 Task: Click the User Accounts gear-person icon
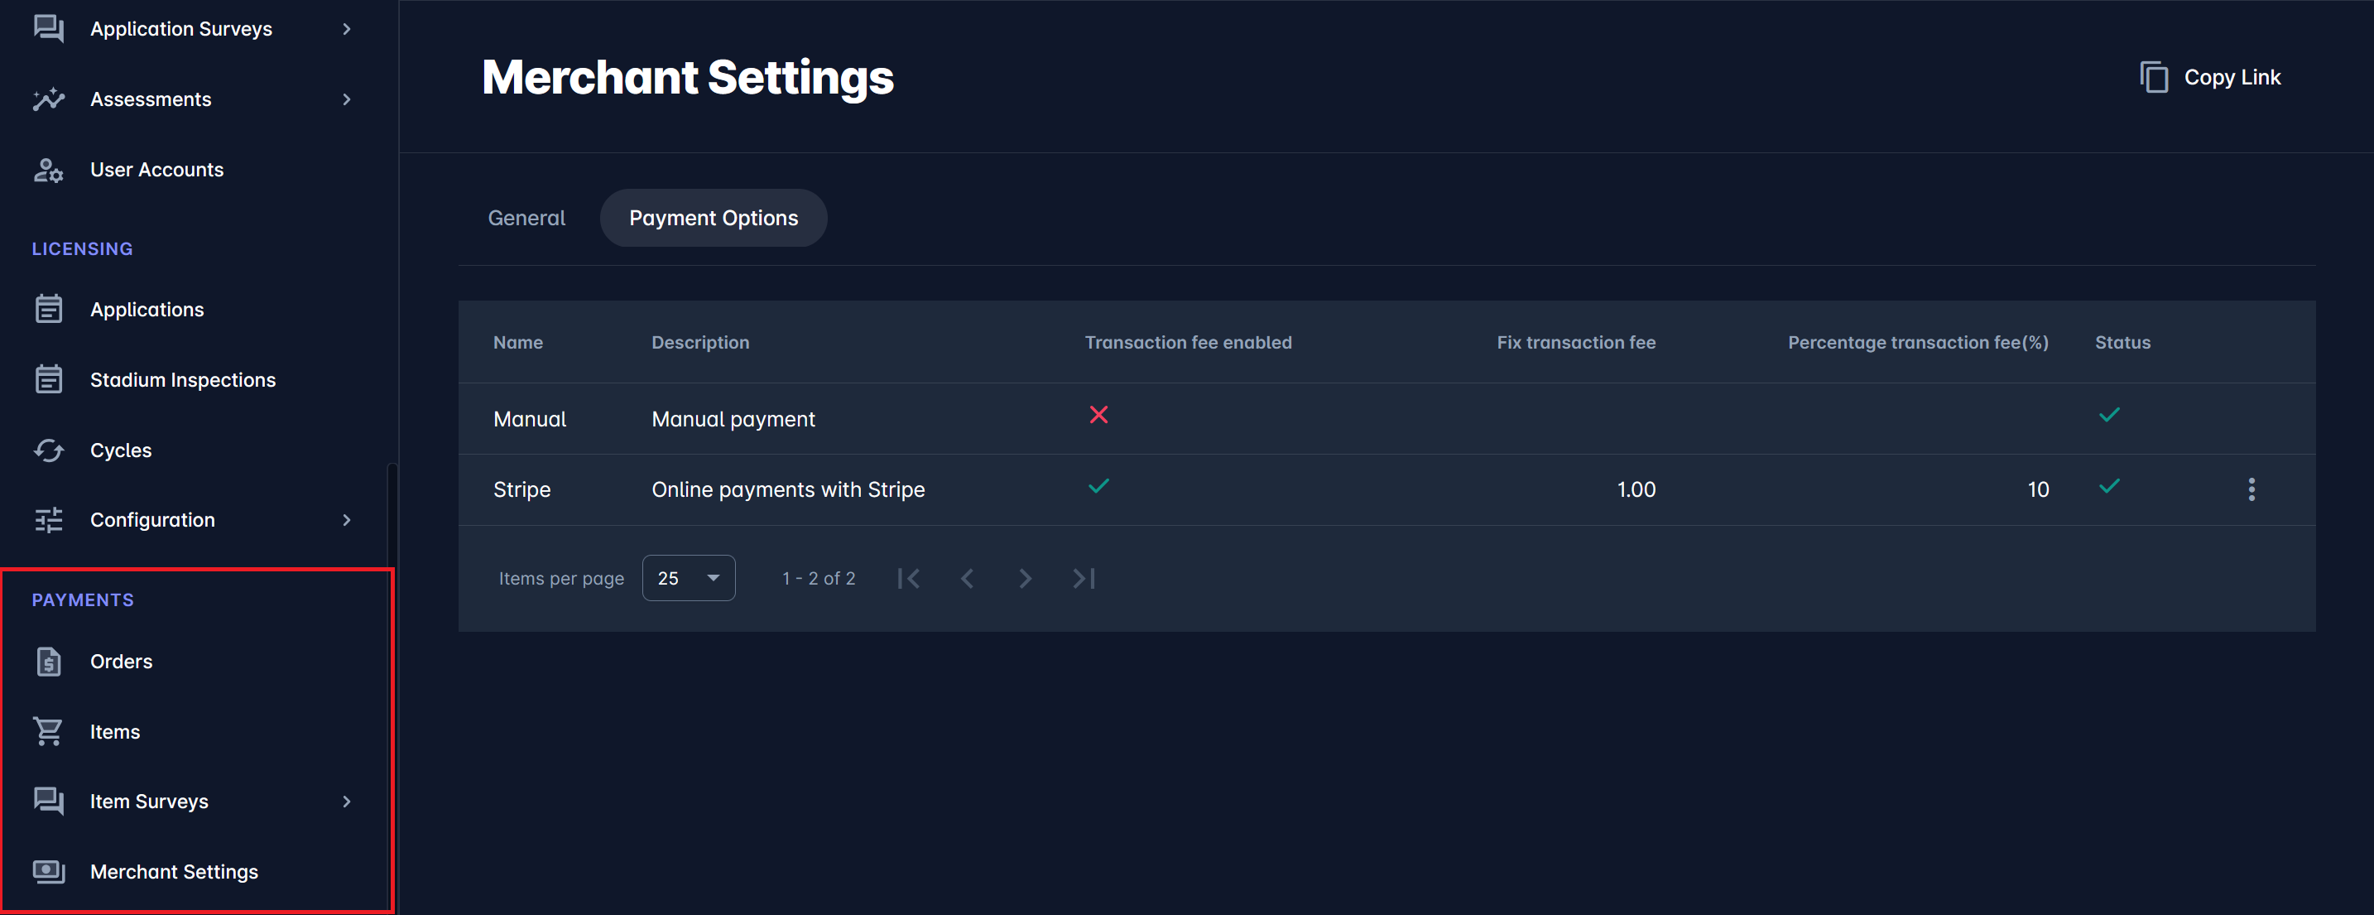49,170
